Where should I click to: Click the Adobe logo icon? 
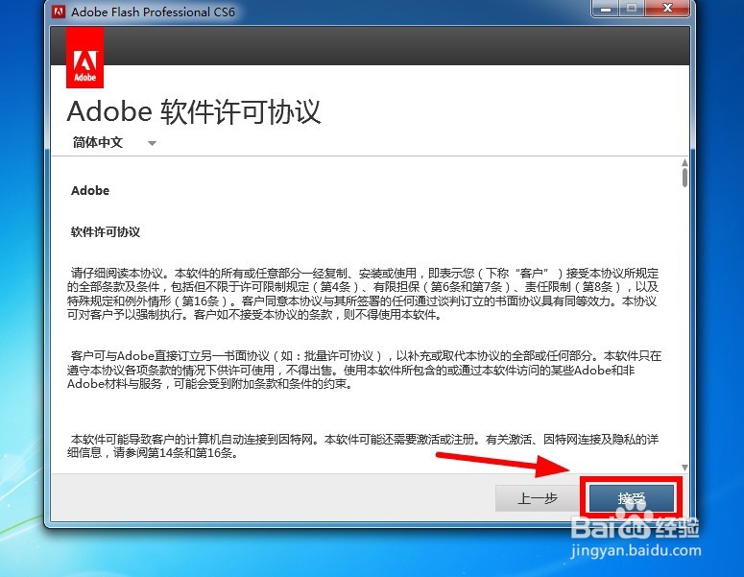pos(84,58)
